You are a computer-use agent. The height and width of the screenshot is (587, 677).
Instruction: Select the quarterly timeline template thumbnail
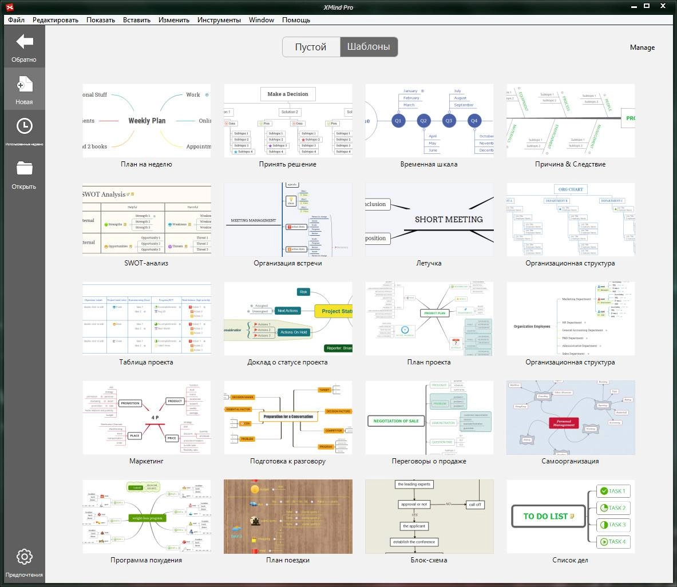429,121
